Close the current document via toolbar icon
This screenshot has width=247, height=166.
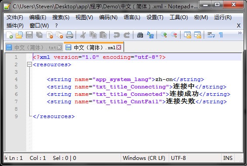click(50, 35)
